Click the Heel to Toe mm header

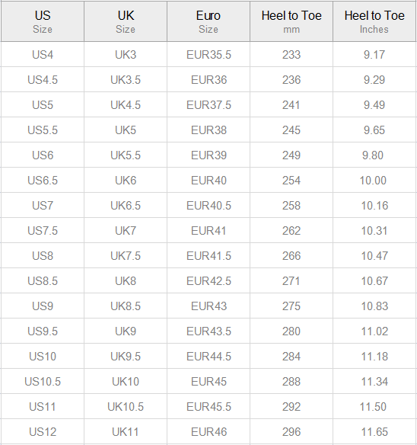point(291,21)
